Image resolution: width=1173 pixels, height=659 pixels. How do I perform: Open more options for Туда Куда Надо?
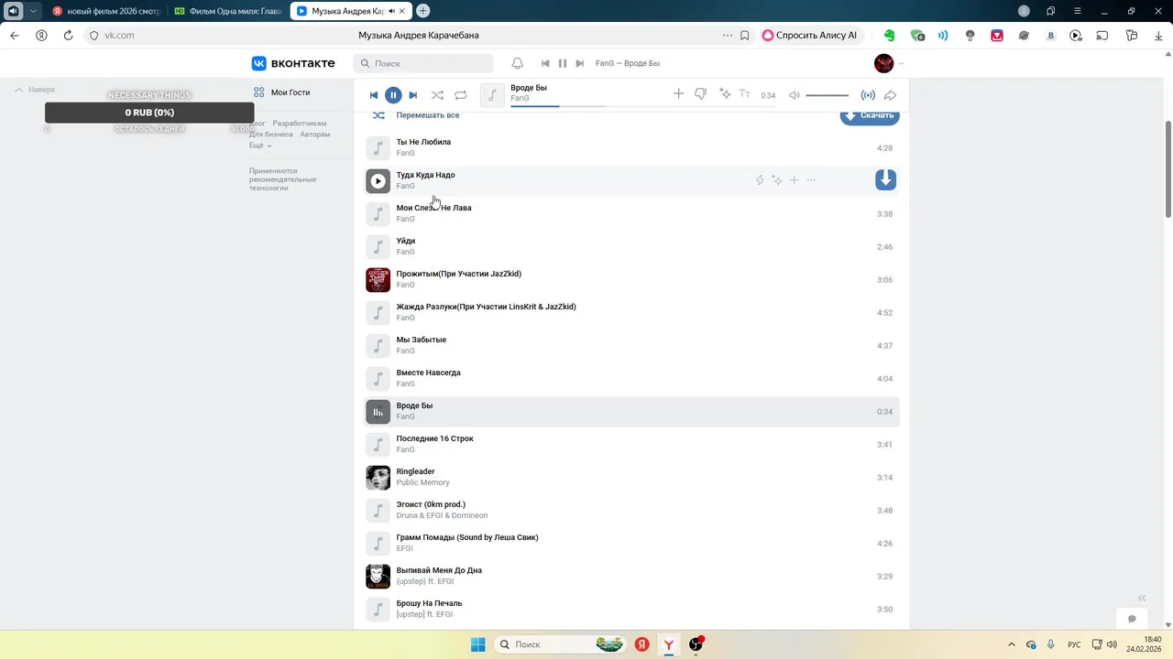[x=811, y=180]
